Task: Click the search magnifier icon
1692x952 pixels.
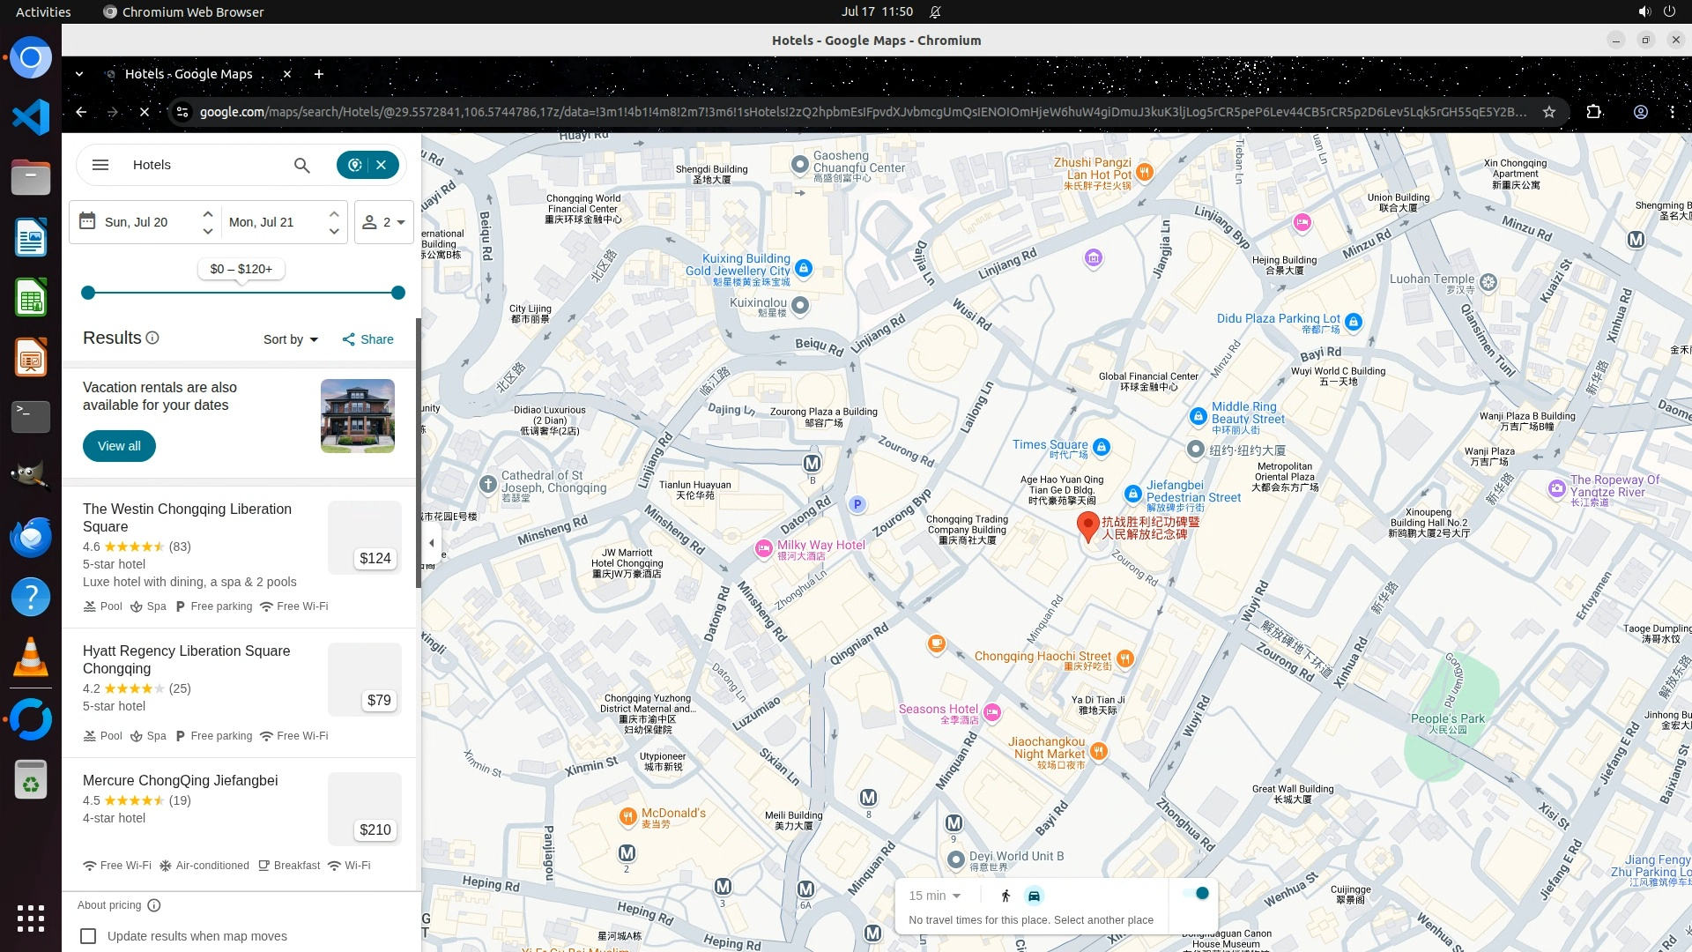Action: (301, 165)
